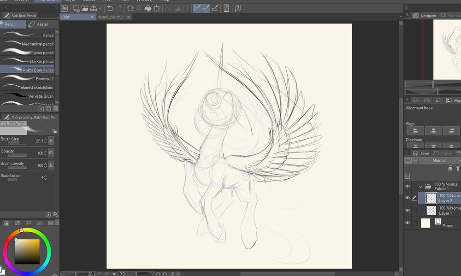Redo the undone action

point(119,8)
